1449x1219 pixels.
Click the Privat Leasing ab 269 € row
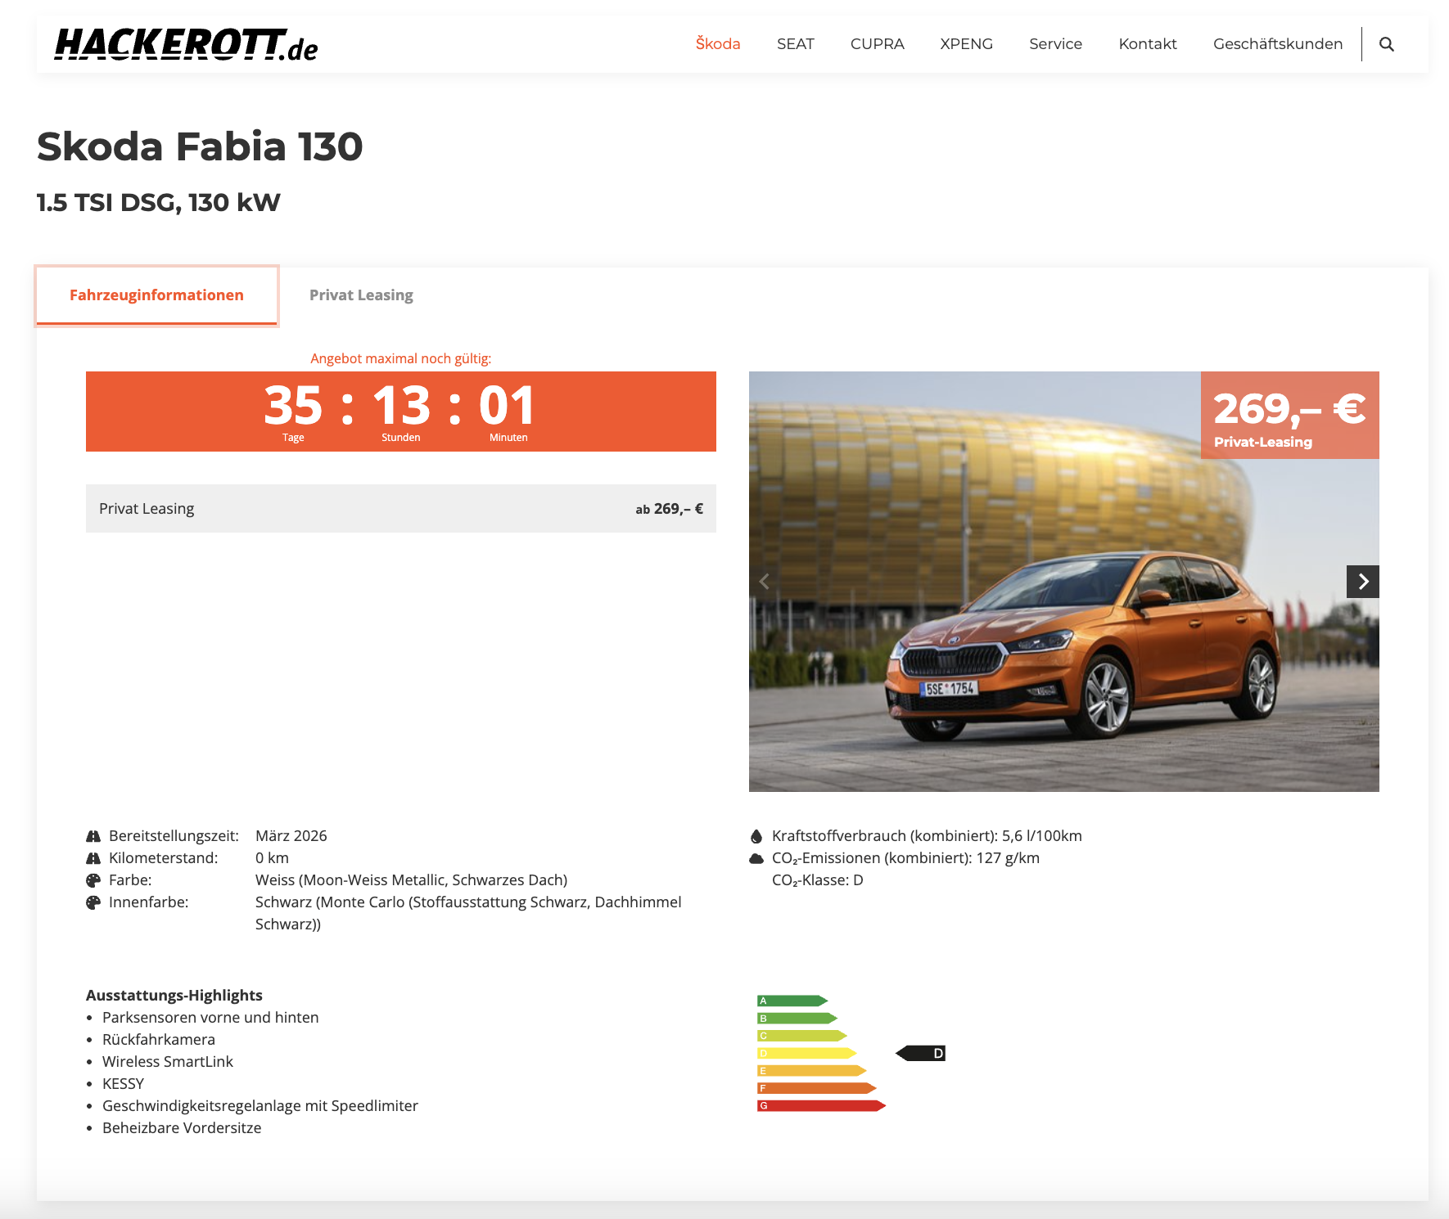coord(400,509)
